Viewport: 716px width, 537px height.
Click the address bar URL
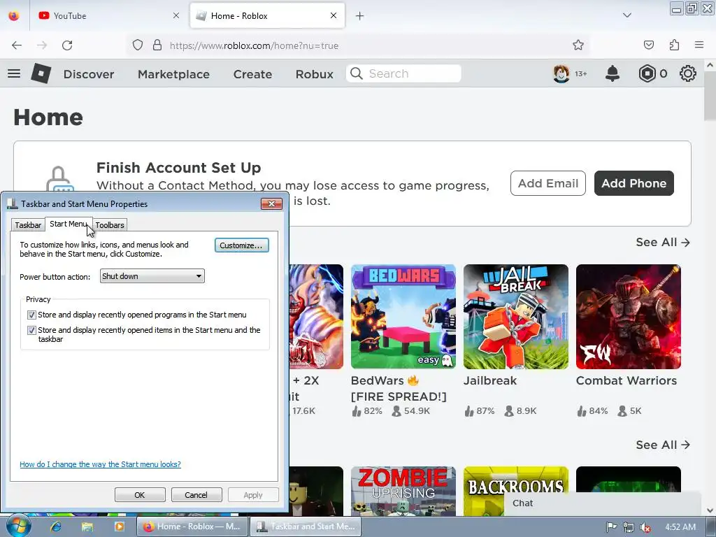point(254,45)
